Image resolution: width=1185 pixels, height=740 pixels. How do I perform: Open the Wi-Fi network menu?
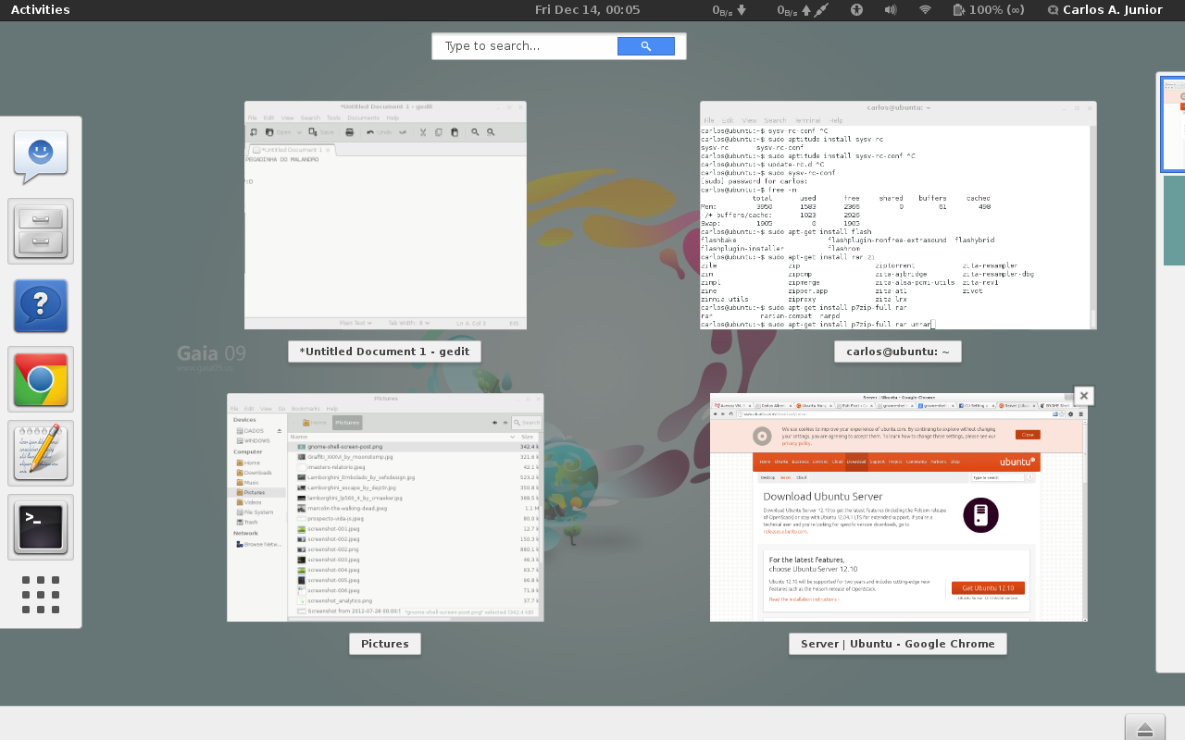click(924, 10)
